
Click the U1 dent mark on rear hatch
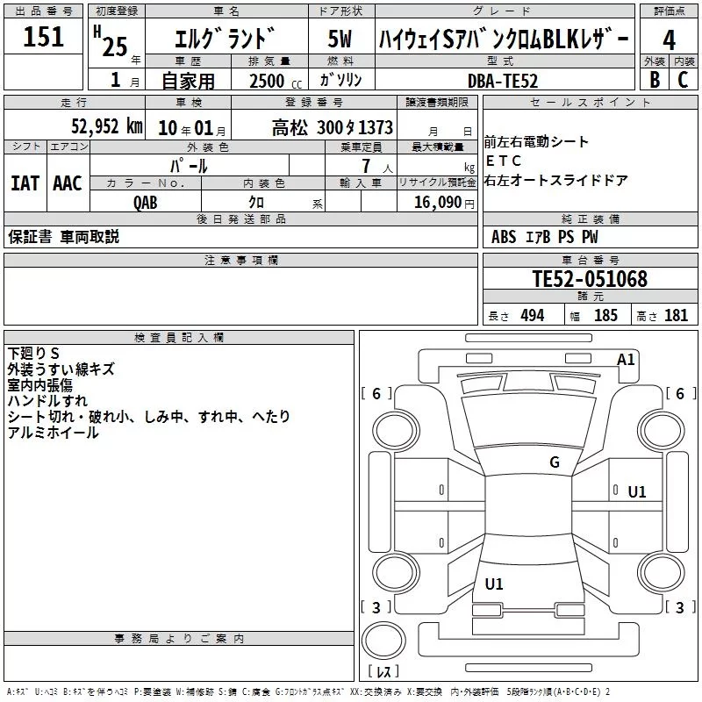(x=494, y=584)
